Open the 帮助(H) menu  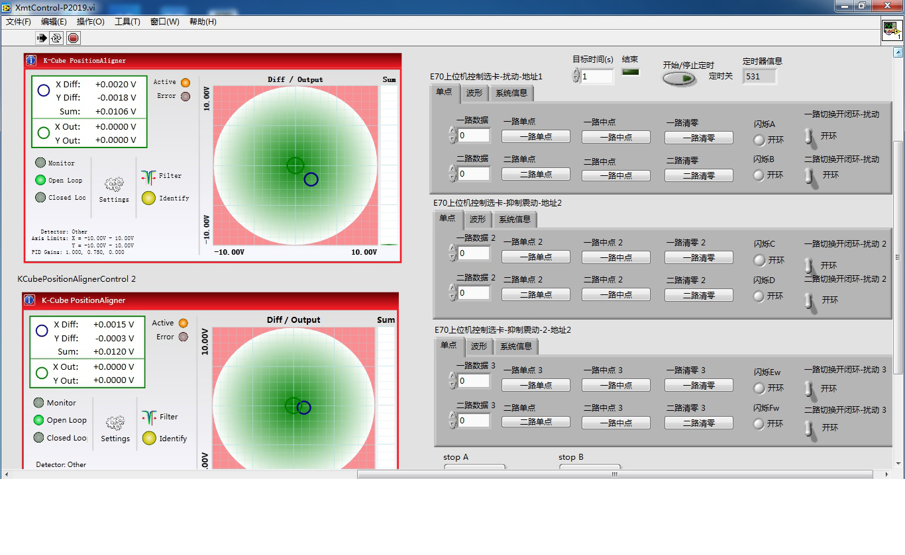click(203, 22)
